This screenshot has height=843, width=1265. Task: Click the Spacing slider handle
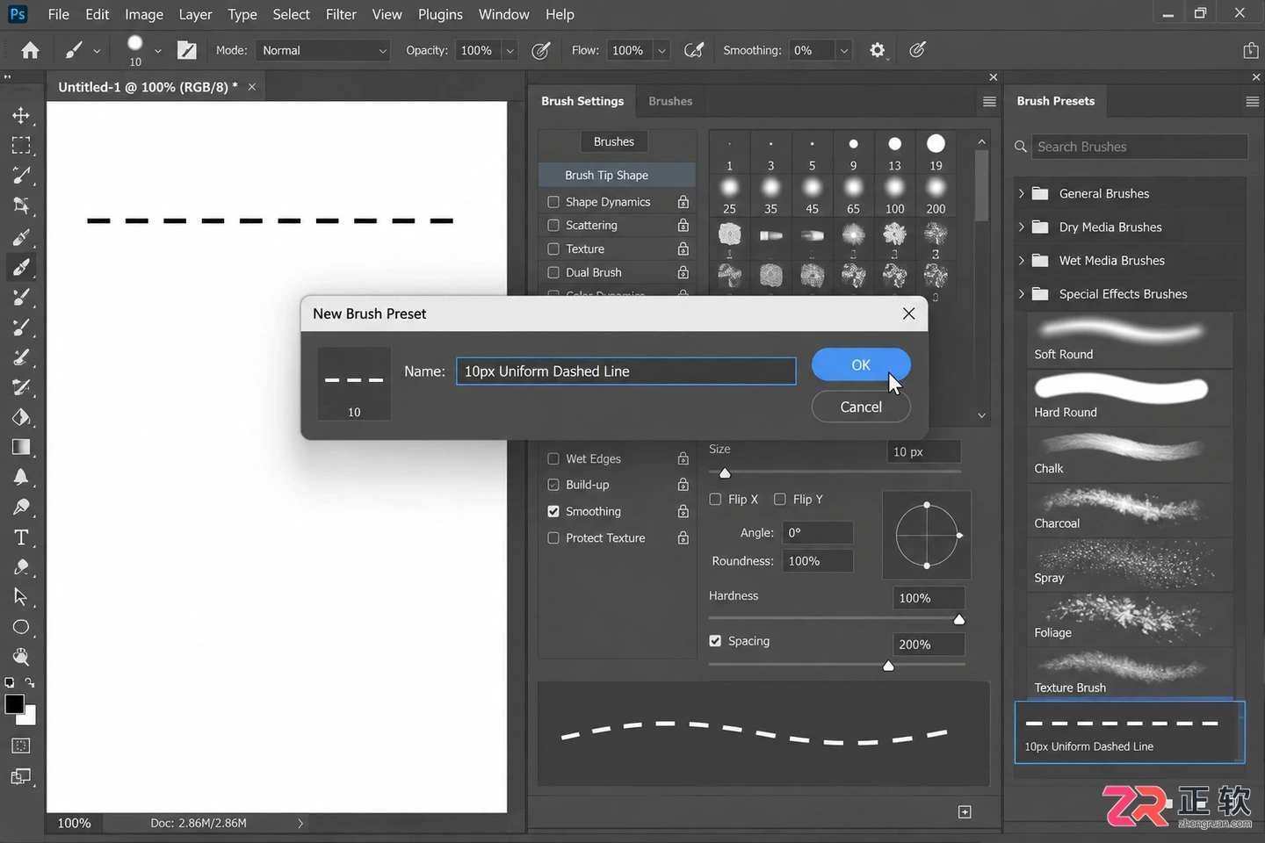click(888, 666)
